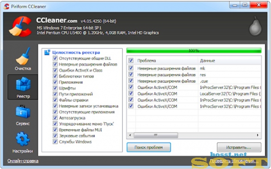
Task: Click the MS Windows 7 Enterprise system info
Action: pos(69,28)
